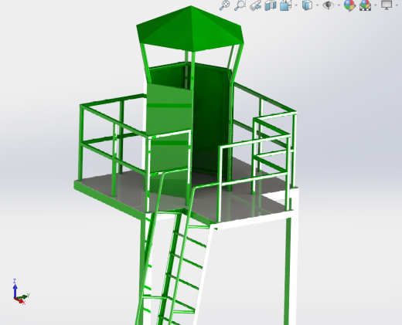Open the Hide/Show Items dropdown arrow
The height and width of the screenshot is (325, 402).
339,5
